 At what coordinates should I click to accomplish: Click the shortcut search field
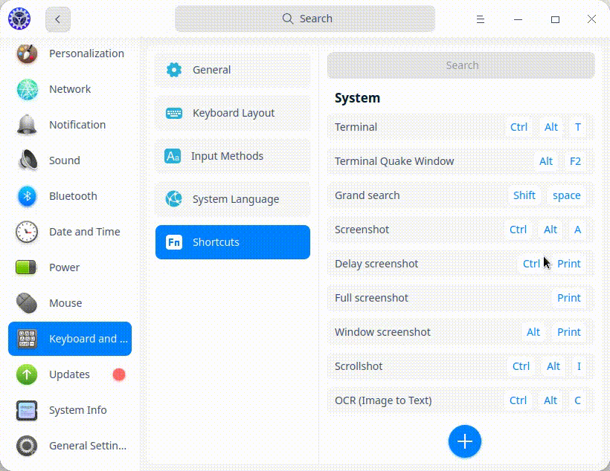(x=461, y=65)
